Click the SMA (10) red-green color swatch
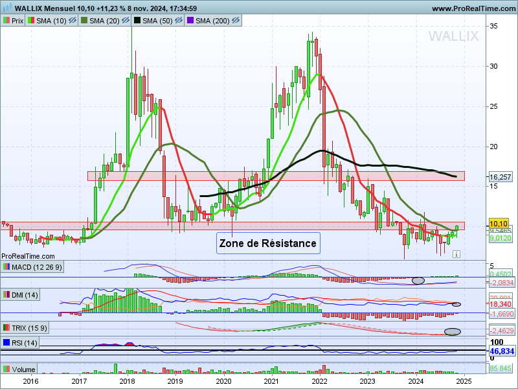 (31, 21)
